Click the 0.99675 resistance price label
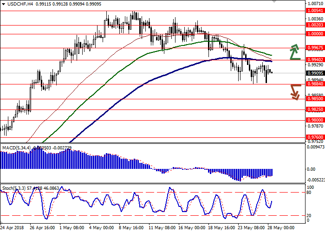The width and height of the screenshot is (325, 232). [315, 48]
